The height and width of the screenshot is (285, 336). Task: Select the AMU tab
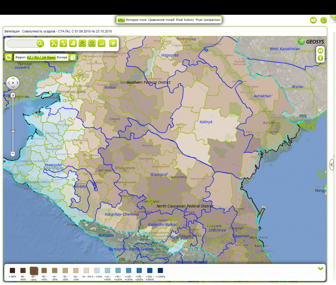click(121, 20)
